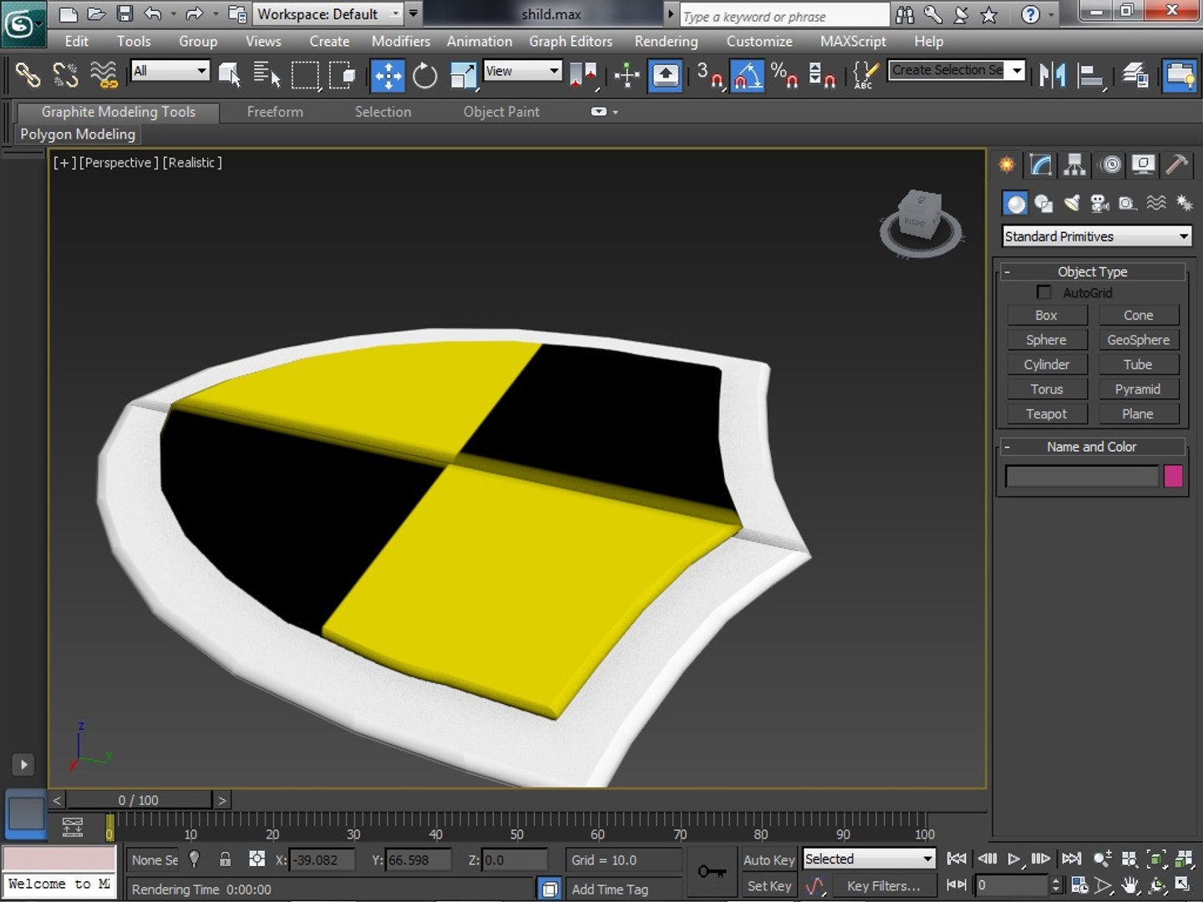Open the Rendering menu
This screenshot has width=1203, height=902.
coord(666,41)
